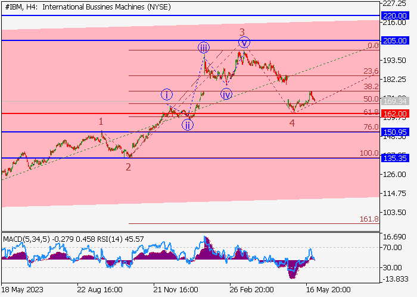Click the #IBM, H4 chart title
417x297 pixels.
(88, 7)
